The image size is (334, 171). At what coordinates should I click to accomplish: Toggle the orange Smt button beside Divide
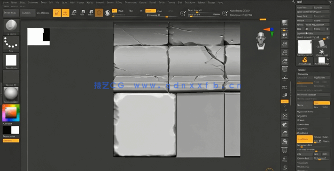[x=322, y=103]
